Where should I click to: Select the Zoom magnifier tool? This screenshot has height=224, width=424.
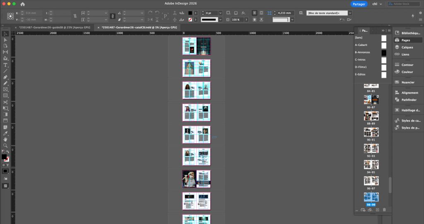[x=5, y=146]
